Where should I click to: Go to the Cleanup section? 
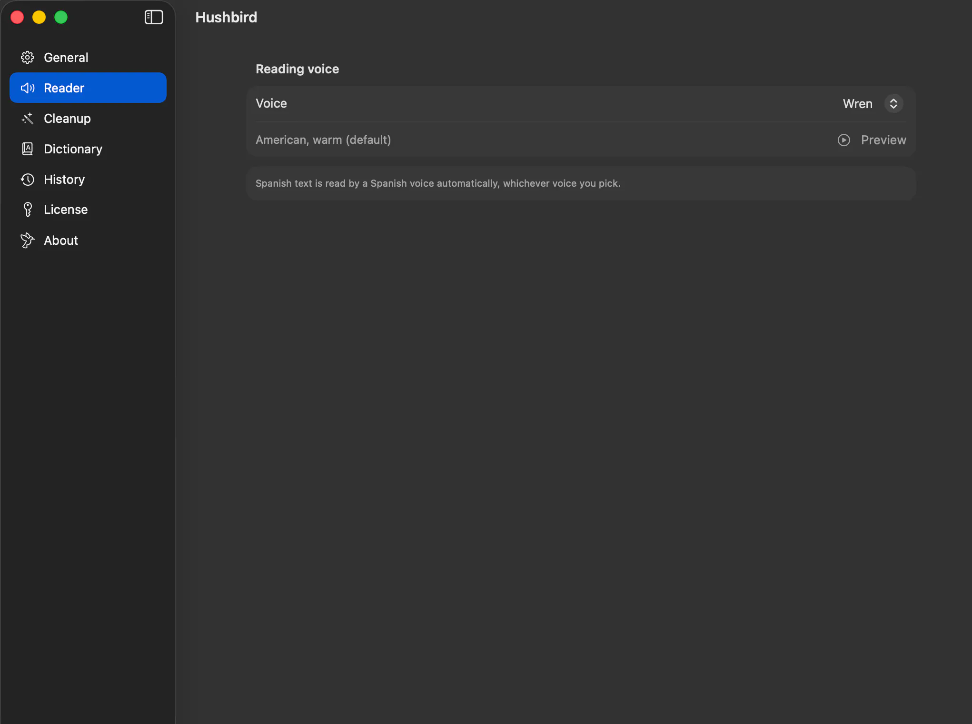pos(88,119)
